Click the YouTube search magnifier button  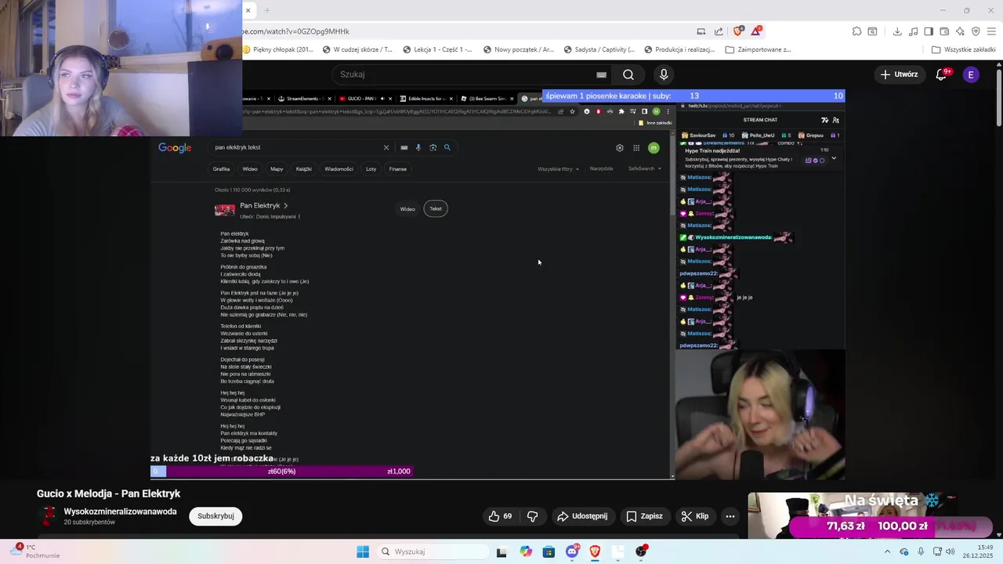point(628,74)
